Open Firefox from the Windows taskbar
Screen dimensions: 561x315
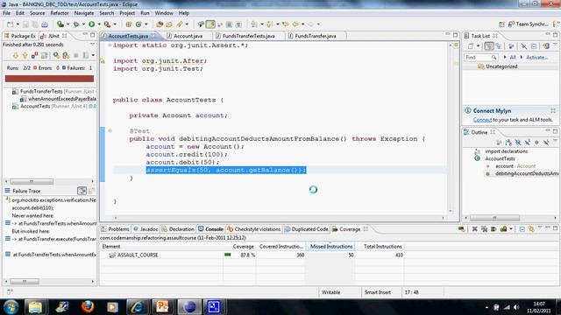[x=88, y=306]
